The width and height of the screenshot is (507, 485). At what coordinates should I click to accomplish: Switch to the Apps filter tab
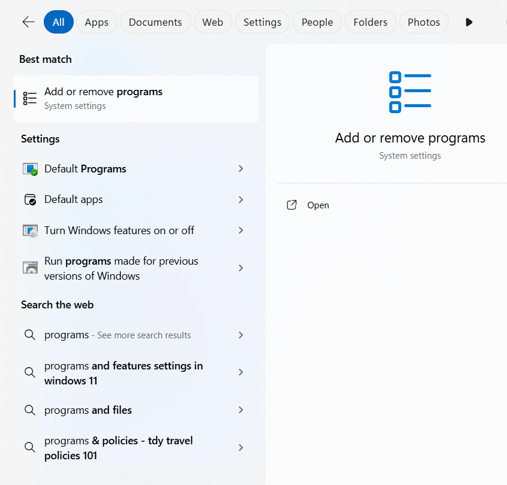(x=96, y=22)
